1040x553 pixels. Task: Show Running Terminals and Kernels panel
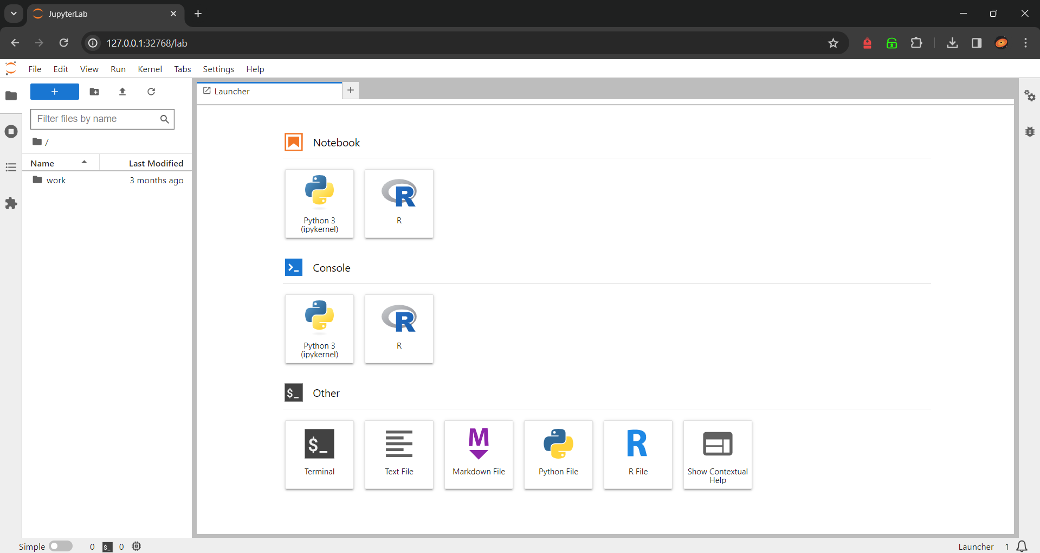pos(11,132)
